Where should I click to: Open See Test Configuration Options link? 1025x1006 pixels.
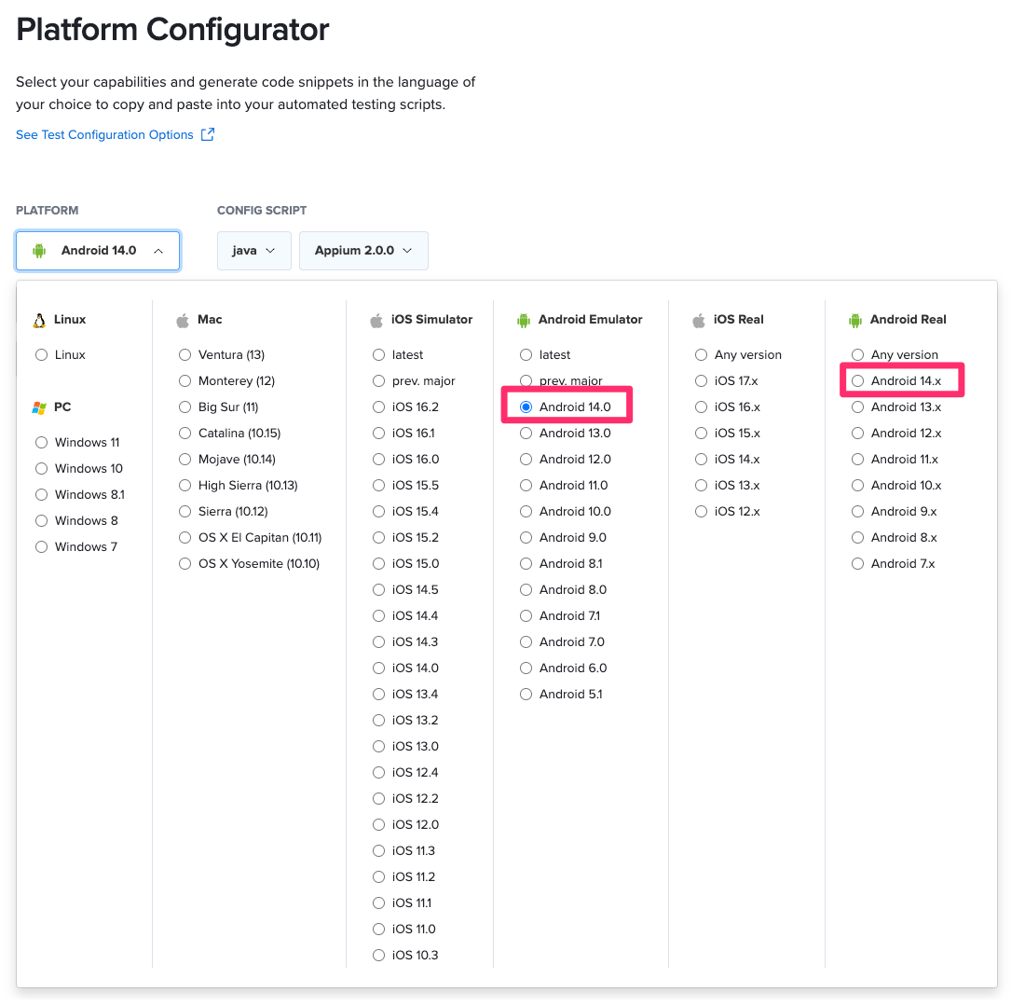(104, 135)
